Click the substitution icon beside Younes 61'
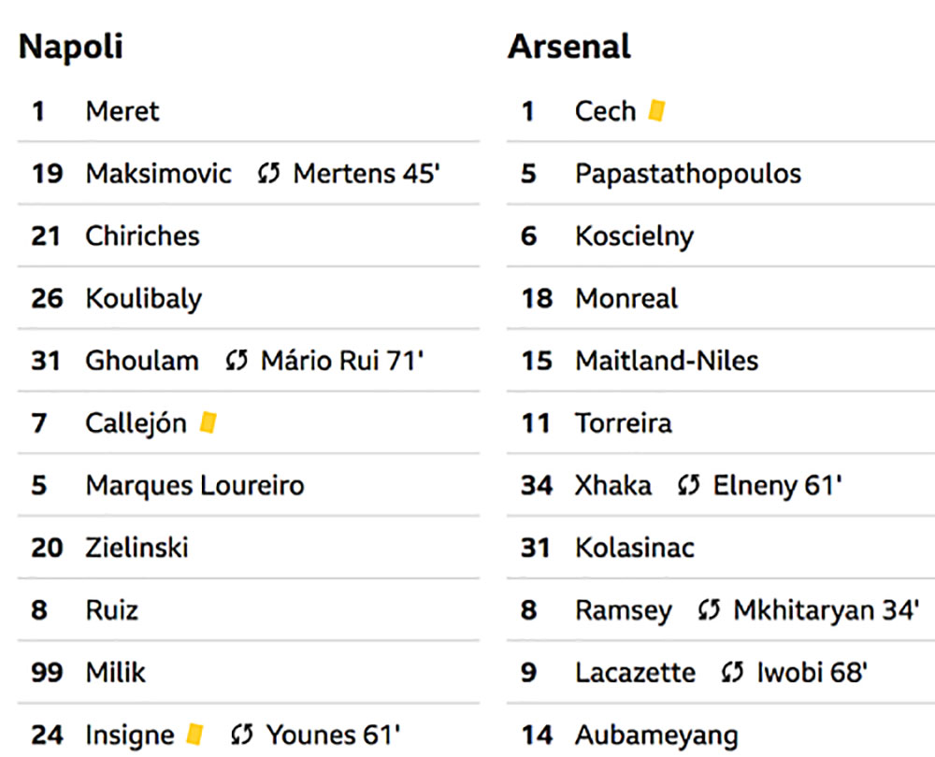 [241, 735]
